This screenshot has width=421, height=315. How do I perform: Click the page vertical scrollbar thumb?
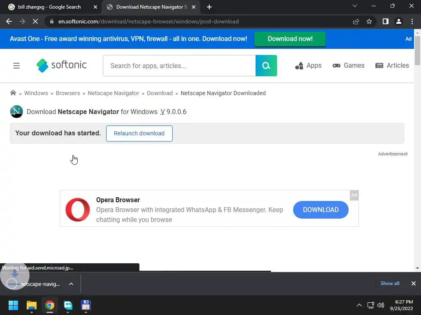pyautogui.click(x=417, y=50)
